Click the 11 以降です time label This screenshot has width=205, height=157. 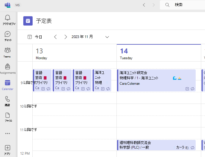28,130
